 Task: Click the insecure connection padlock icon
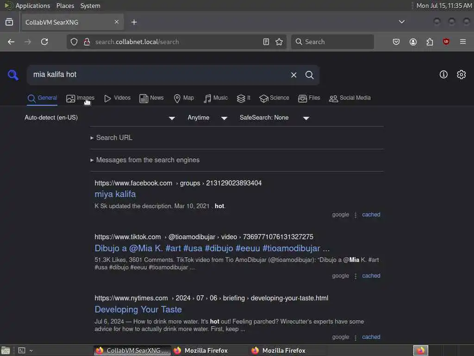click(87, 42)
